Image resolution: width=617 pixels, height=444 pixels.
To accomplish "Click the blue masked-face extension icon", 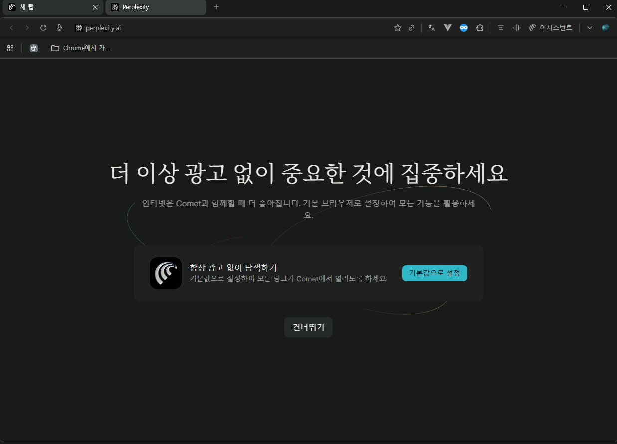I will click(463, 28).
